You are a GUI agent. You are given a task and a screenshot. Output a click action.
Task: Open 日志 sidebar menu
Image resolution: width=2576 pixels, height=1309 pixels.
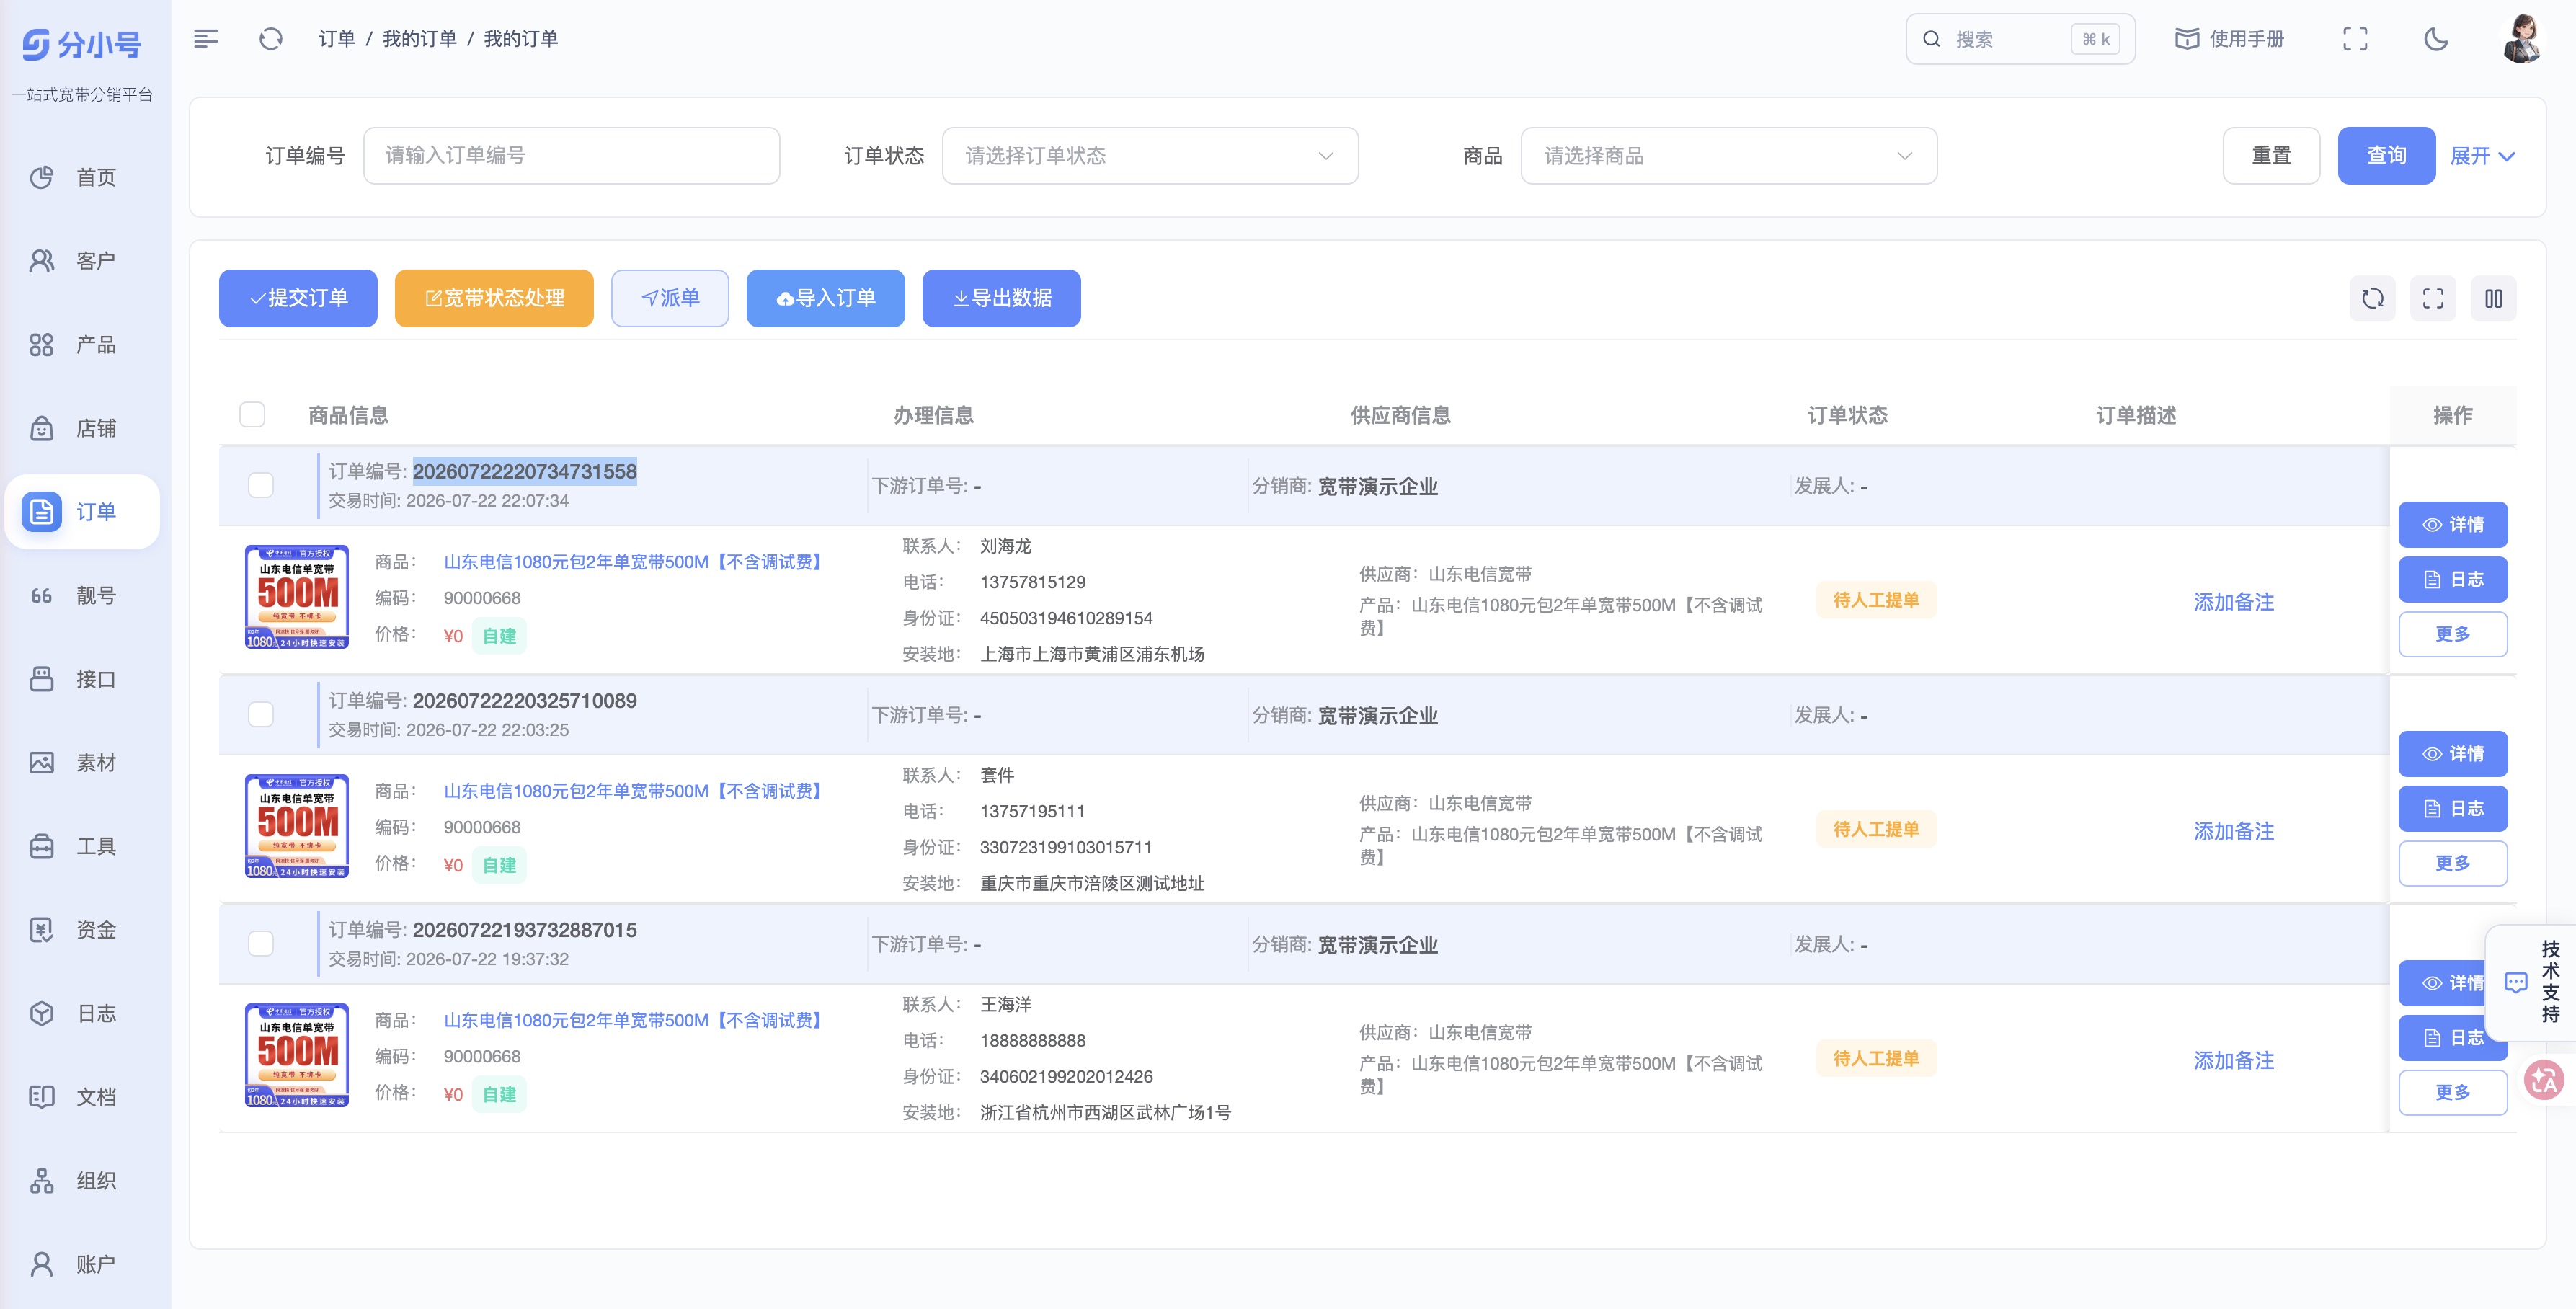pos(82,1013)
